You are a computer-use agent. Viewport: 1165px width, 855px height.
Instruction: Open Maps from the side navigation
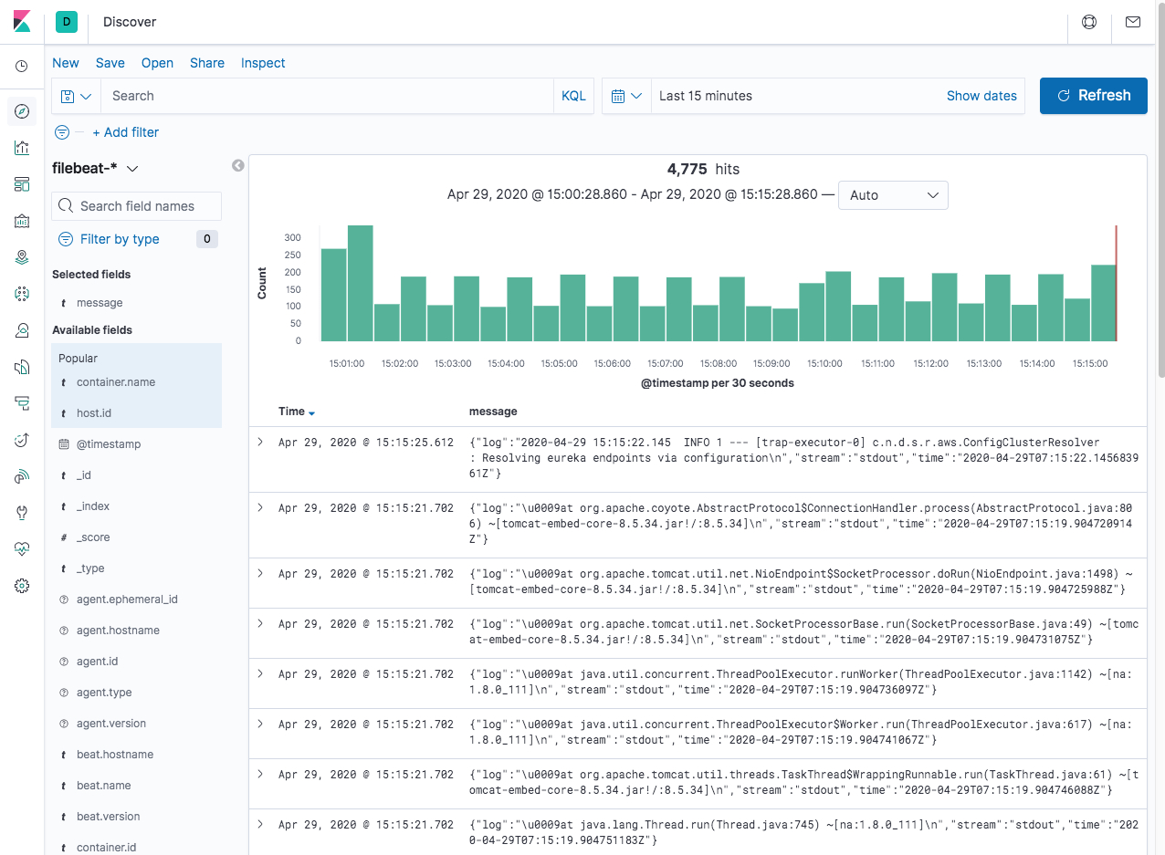pyautogui.click(x=22, y=257)
